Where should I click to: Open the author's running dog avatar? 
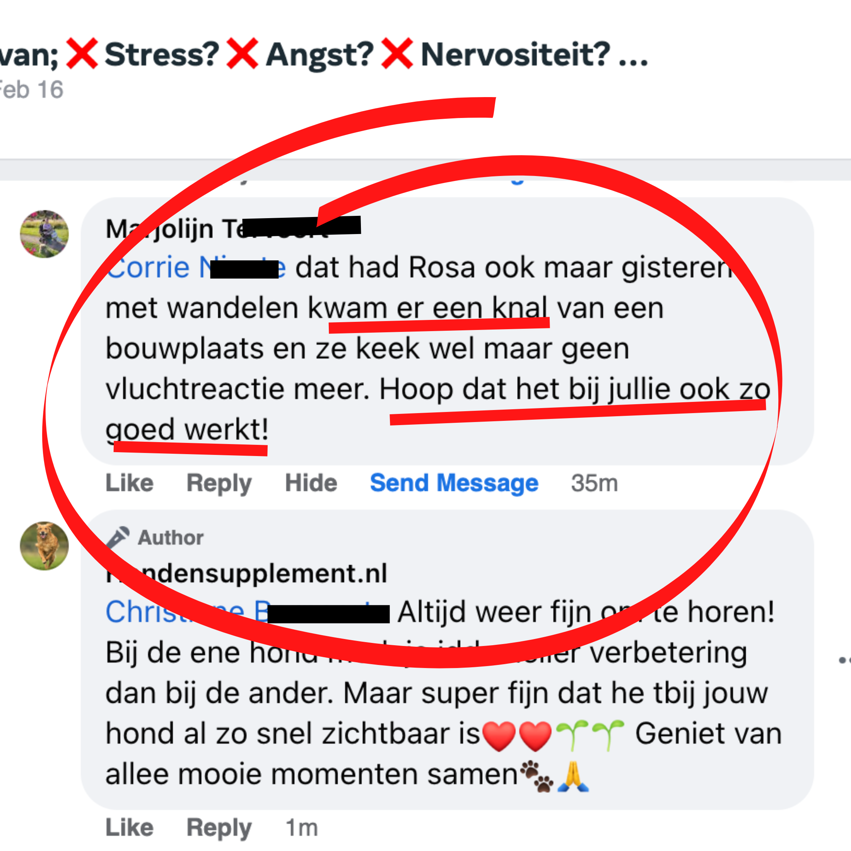point(44,546)
